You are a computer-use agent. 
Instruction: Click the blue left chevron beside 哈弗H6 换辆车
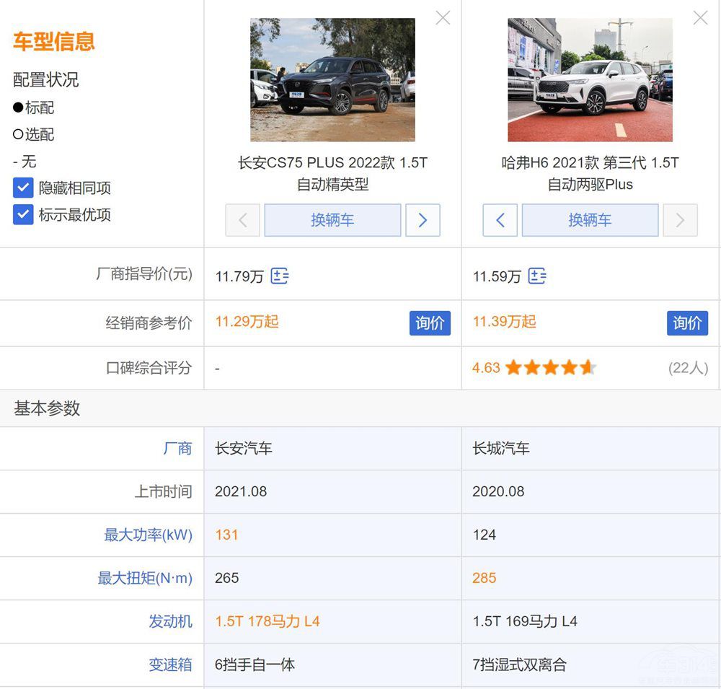pos(500,220)
